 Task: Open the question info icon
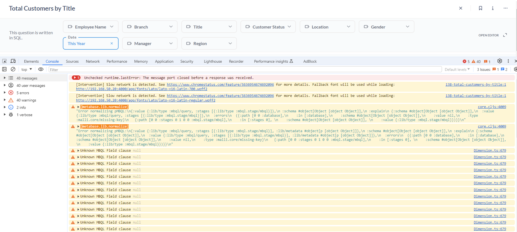[x=493, y=8]
